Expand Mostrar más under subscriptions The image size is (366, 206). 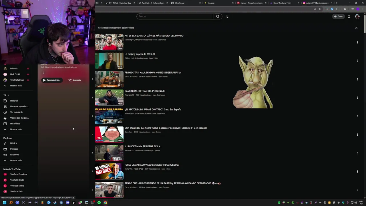pyautogui.click(x=16, y=86)
